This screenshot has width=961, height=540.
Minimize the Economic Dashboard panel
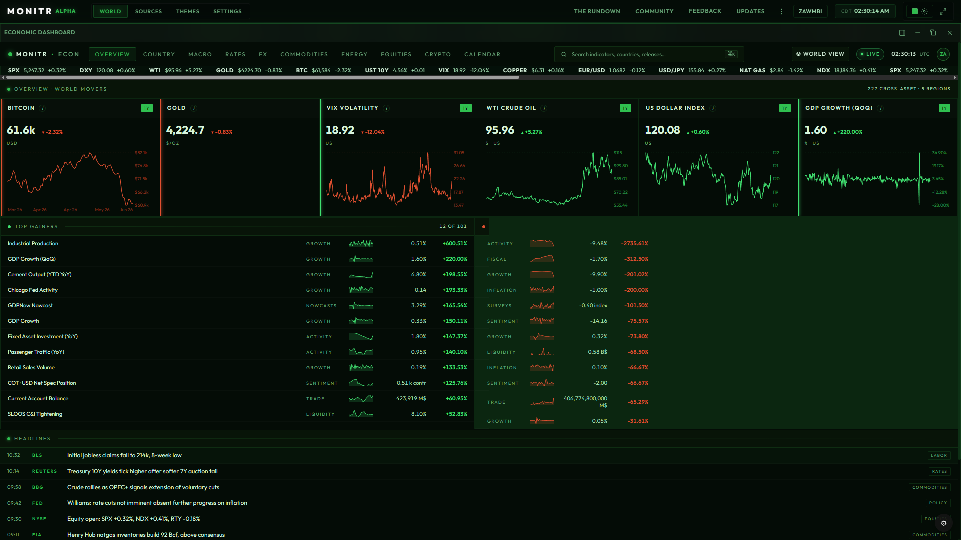[918, 33]
